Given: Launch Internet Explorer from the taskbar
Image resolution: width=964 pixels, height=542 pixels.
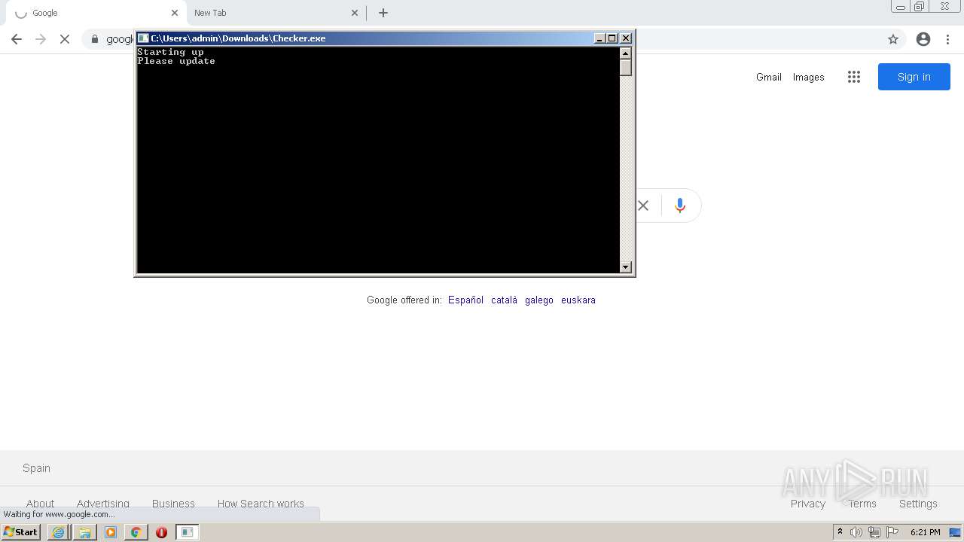Looking at the screenshot, I should pos(59,532).
